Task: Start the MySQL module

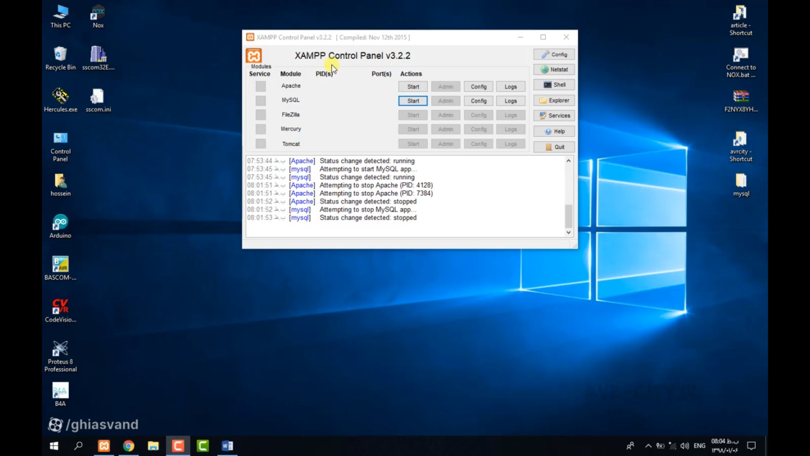Action: 413,101
